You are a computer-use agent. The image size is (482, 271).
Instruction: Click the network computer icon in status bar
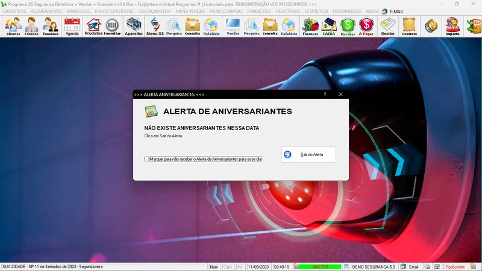click(x=437, y=267)
